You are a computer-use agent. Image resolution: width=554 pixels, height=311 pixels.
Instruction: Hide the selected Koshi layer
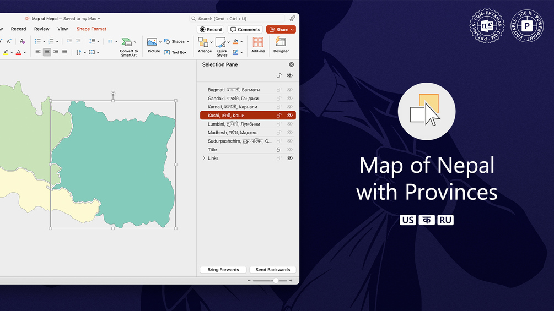289,115
